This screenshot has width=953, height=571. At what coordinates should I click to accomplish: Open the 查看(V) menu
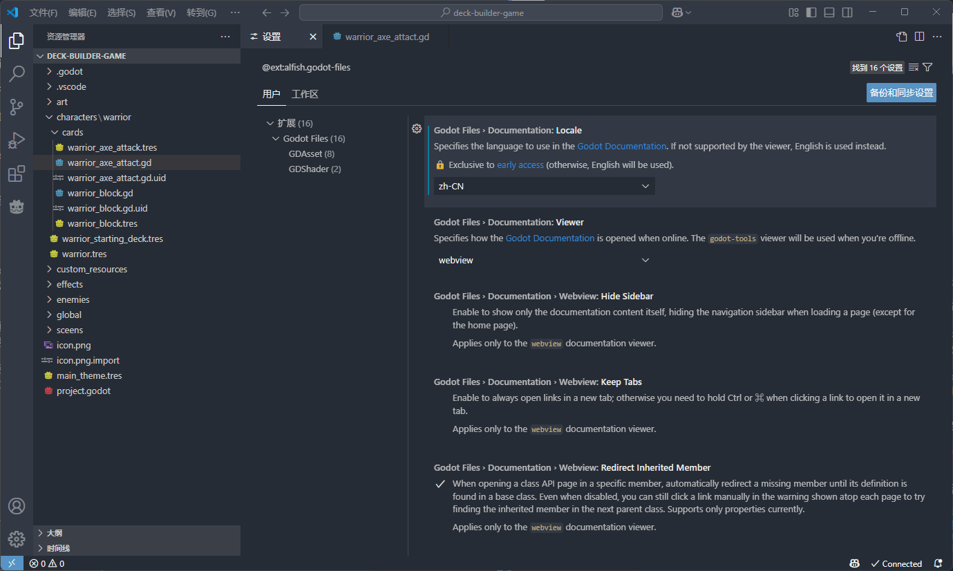coord(161,12)
